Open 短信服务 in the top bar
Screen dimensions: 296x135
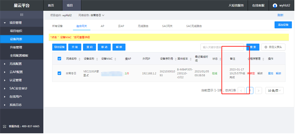(236, 6)
